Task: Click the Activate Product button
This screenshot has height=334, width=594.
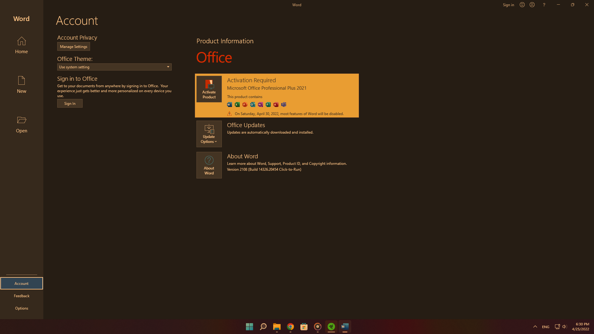Action: (x=209, y=89)
